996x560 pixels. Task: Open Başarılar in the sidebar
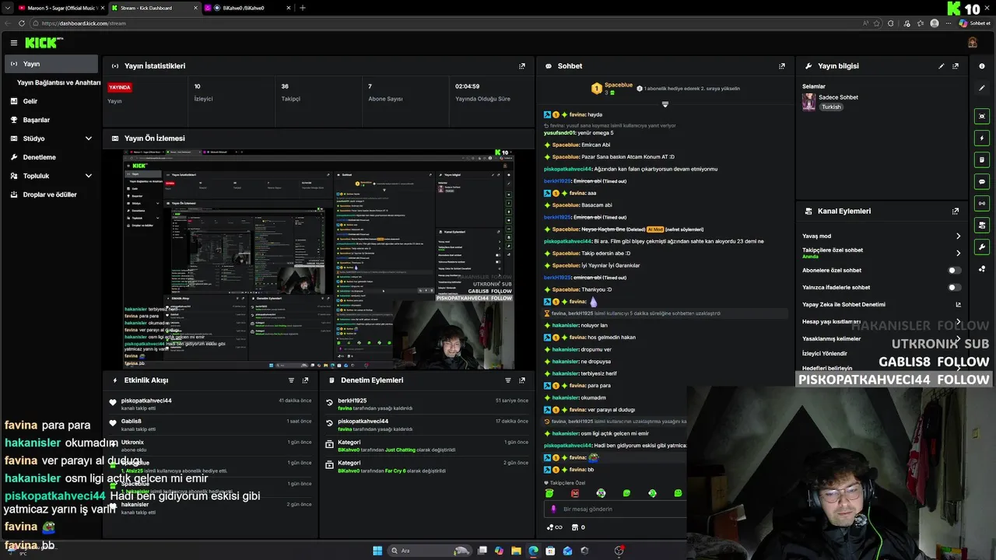[51, 120]
